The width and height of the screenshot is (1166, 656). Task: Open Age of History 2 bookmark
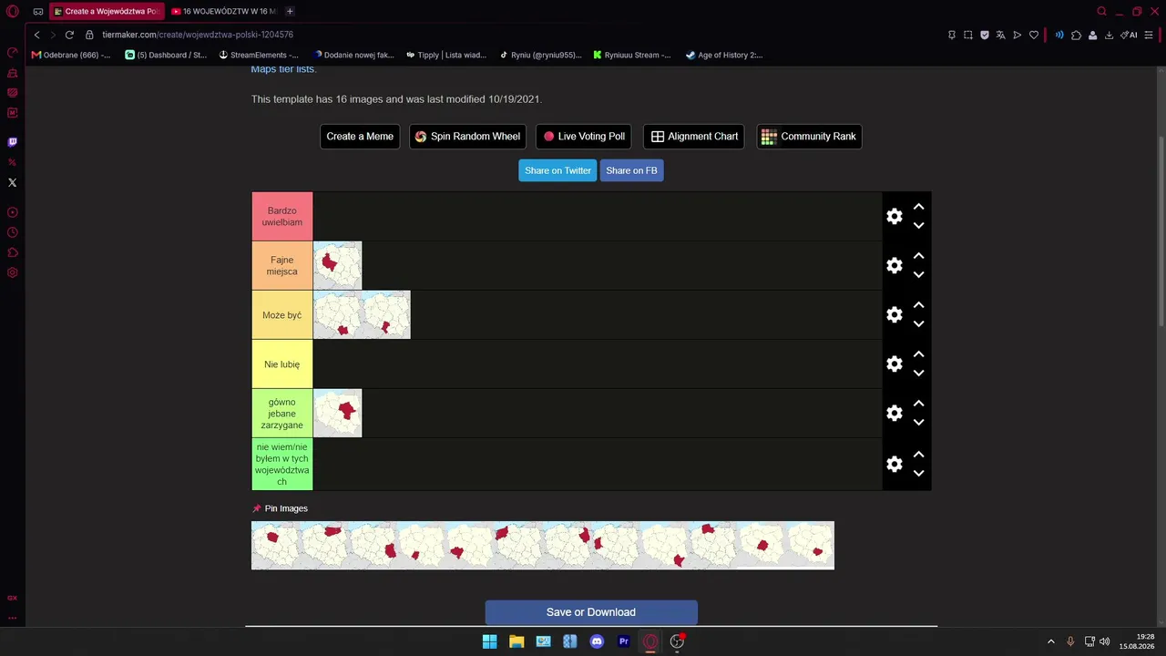[724, 55]
